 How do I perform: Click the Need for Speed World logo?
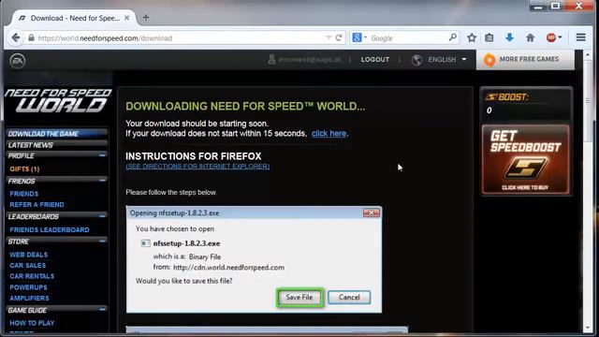click(58, 100)
